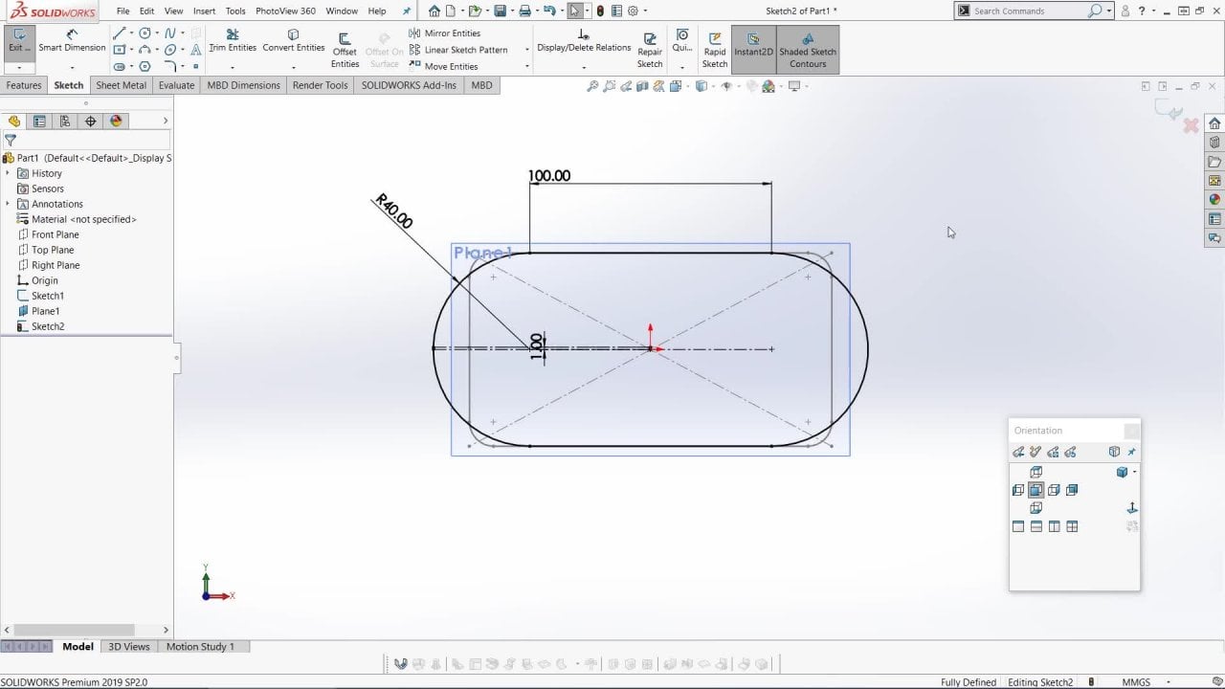The image size is (1225, 689).
Task: Choose the Convert Entities tool
Action: coord(294,40)
